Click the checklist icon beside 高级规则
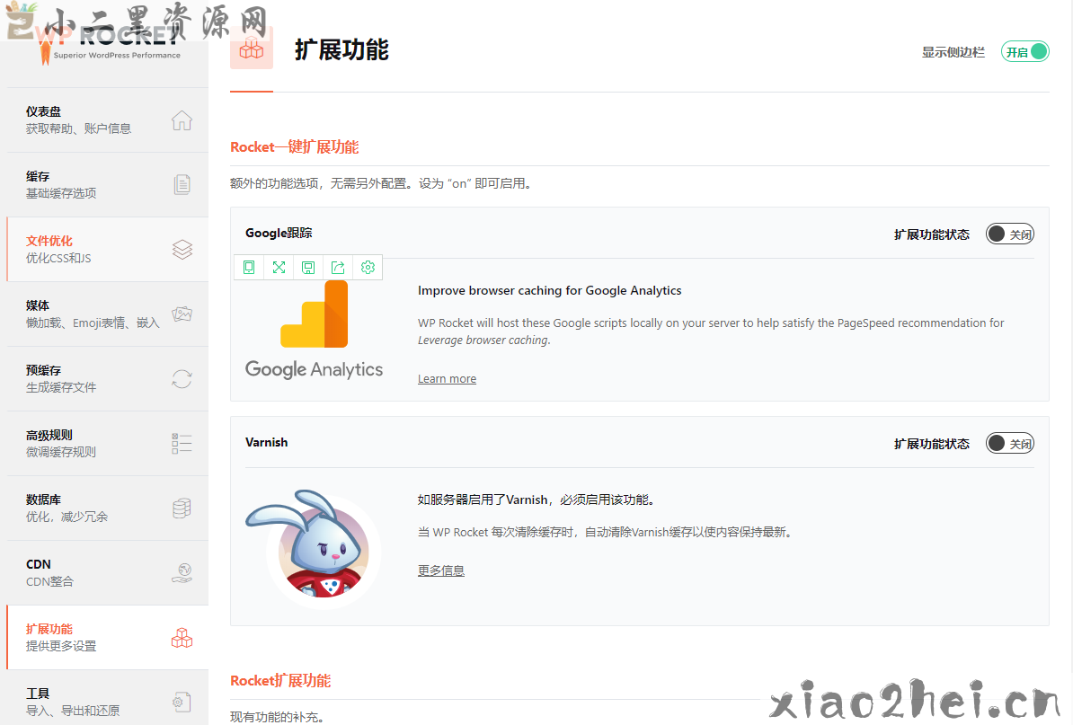The image size is (1073, 725). 182,443
